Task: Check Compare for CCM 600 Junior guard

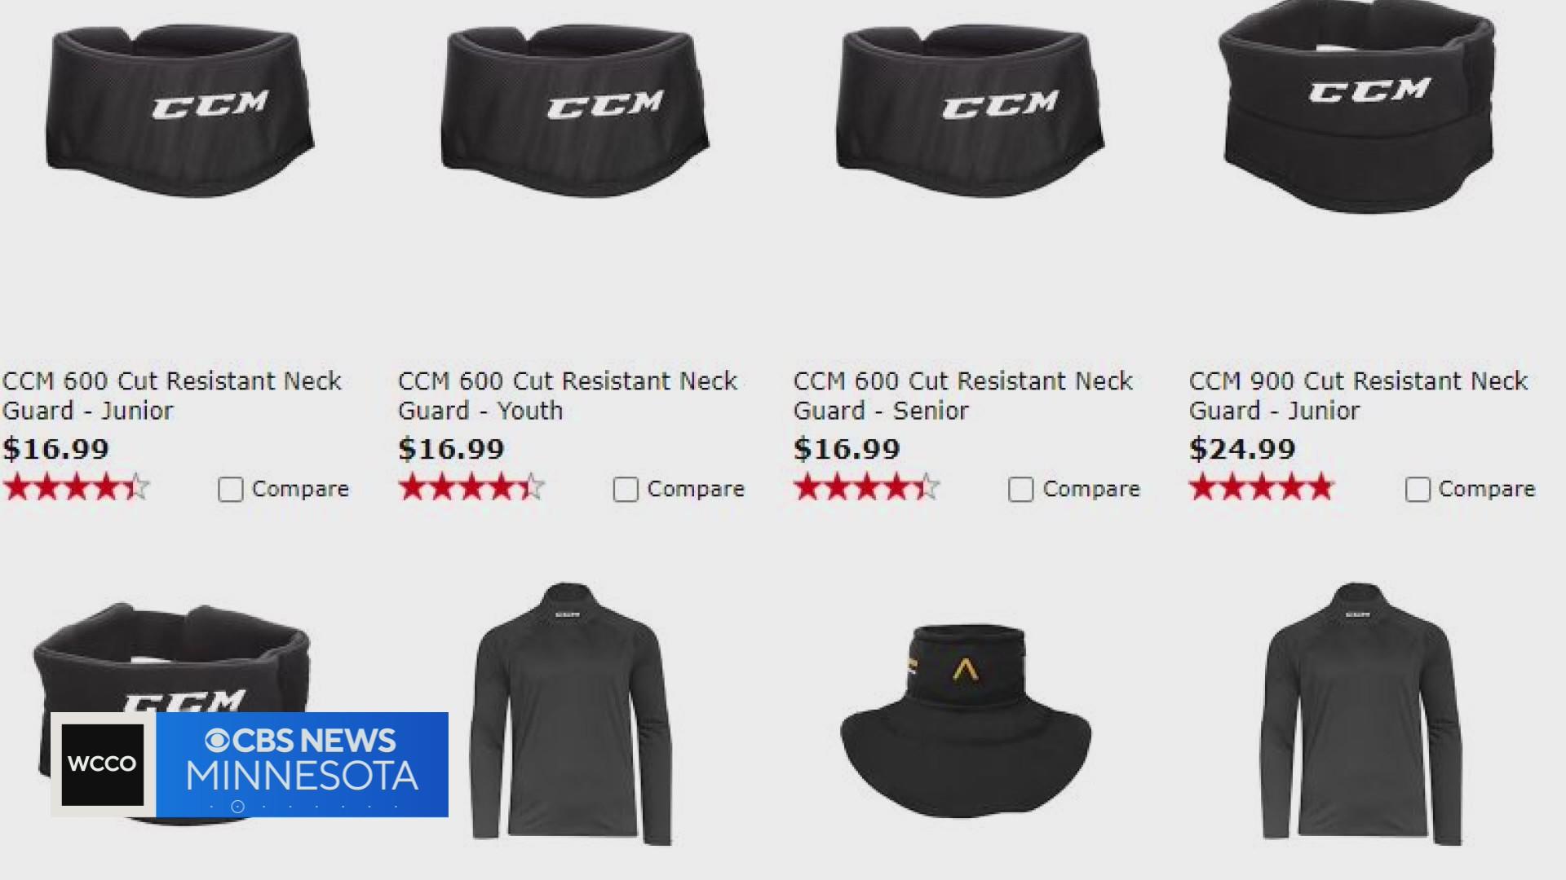Action: point(230,490)
